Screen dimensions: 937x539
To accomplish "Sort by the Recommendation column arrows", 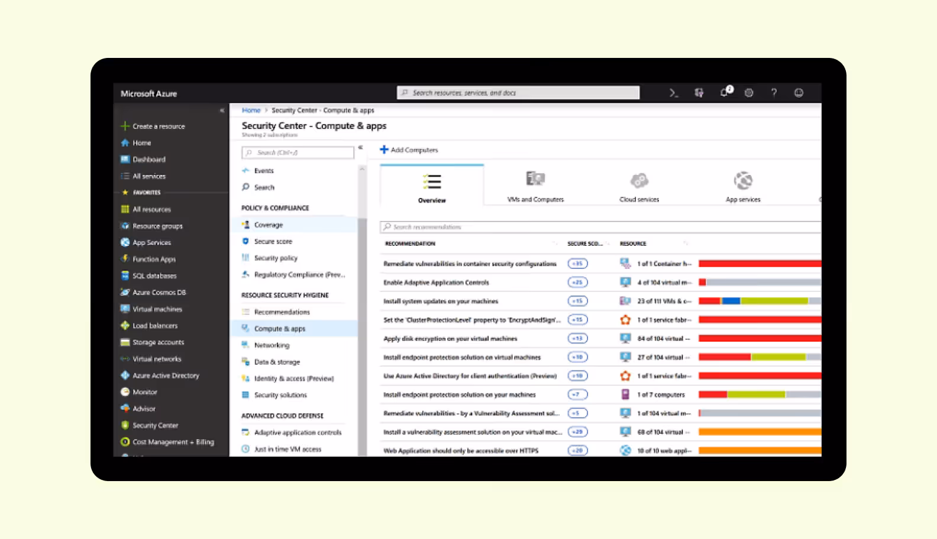I will 554,243.
